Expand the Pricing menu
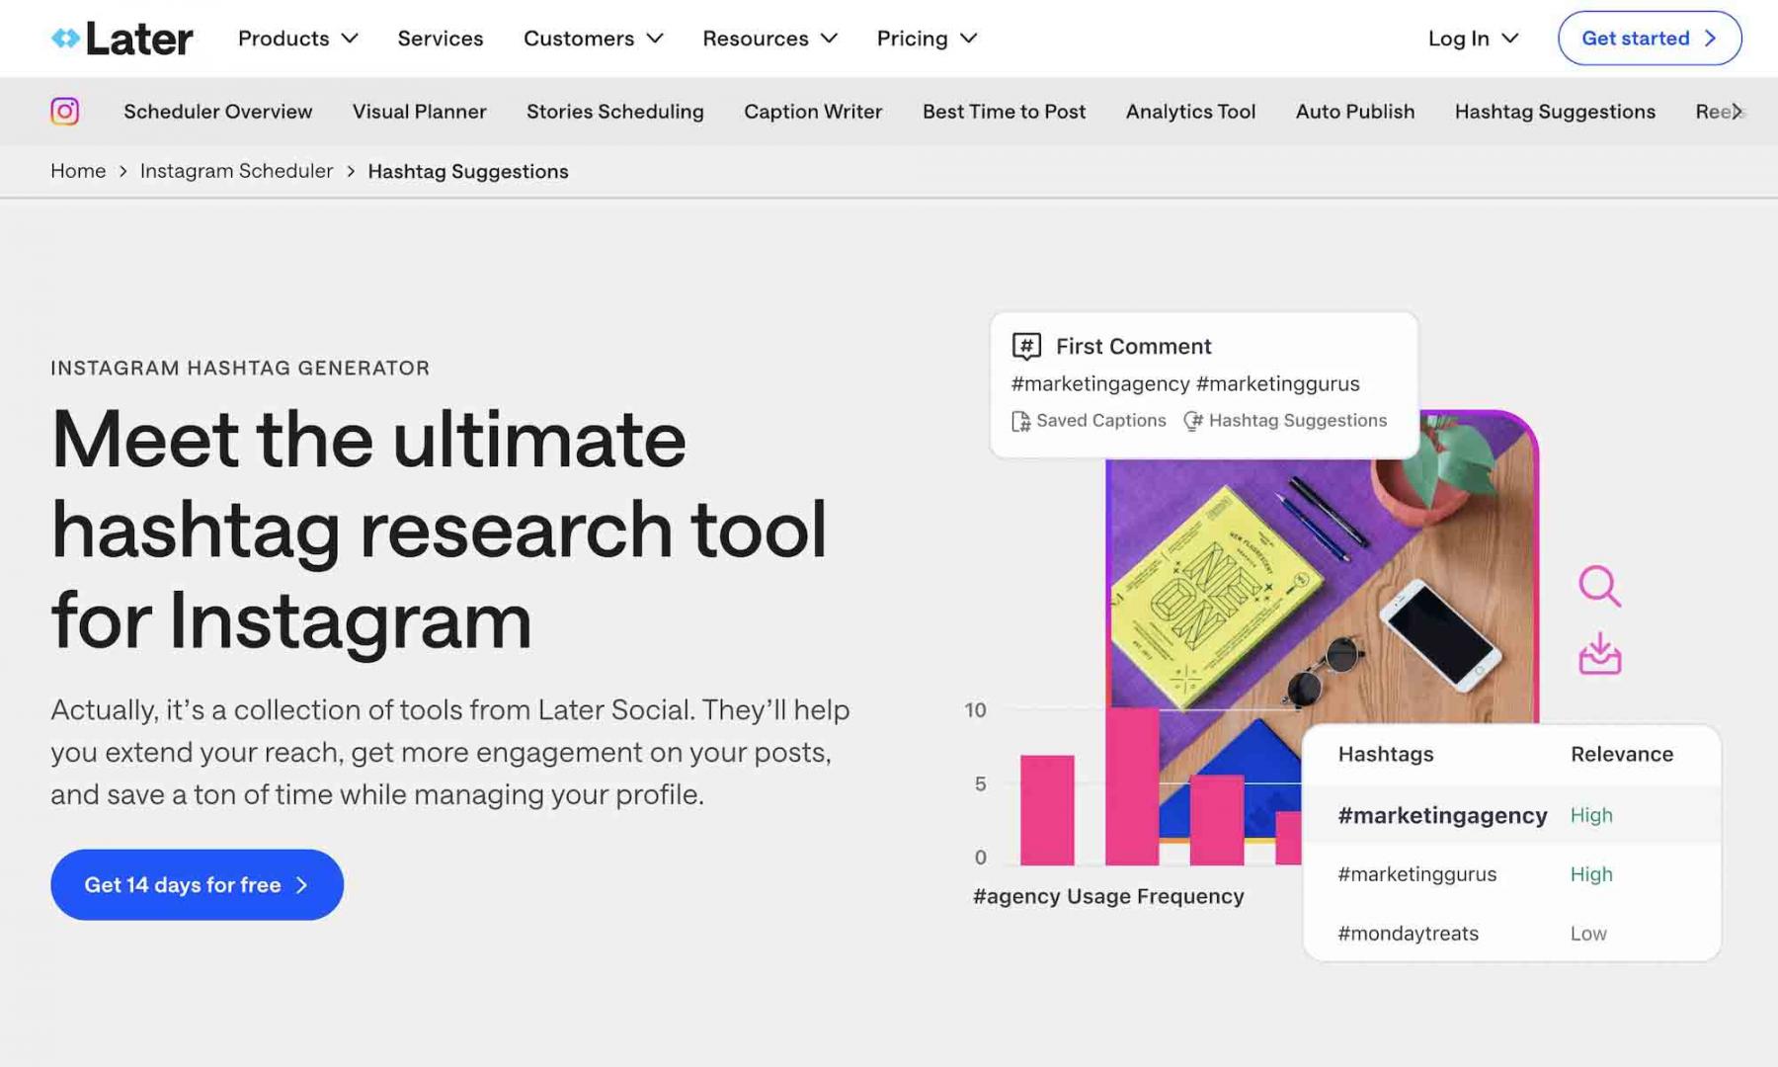Image resolution: width=1778 pixels, height=1067 pixels. pos(927,39)
